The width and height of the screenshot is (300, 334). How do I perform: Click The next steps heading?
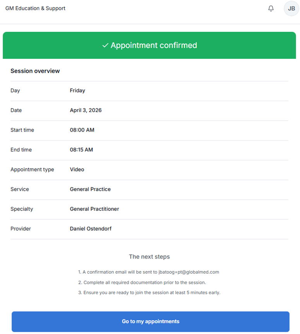(149, 257)
